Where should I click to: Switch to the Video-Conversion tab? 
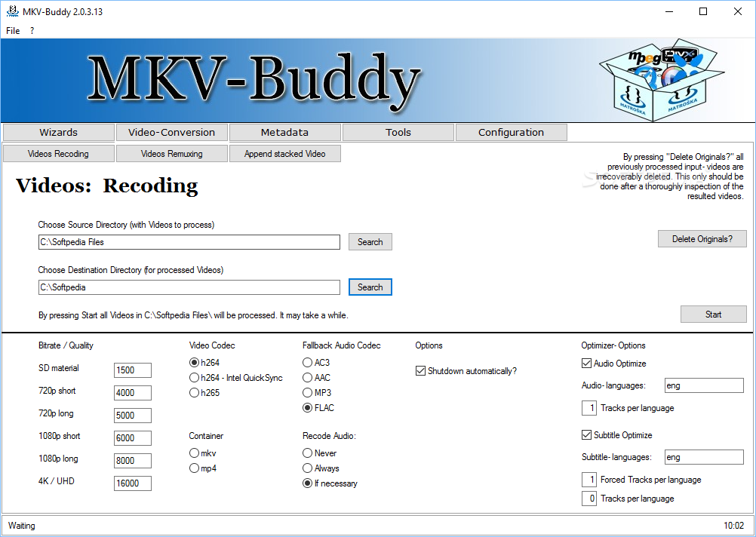pyautogui.click(x=171, y=132)
